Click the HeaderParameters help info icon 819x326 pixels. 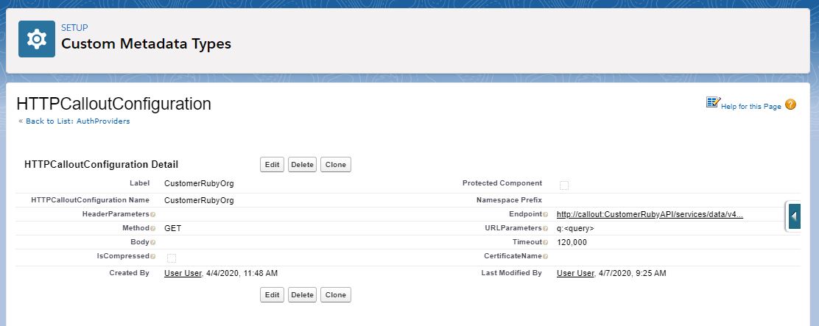tap(153, 214)
